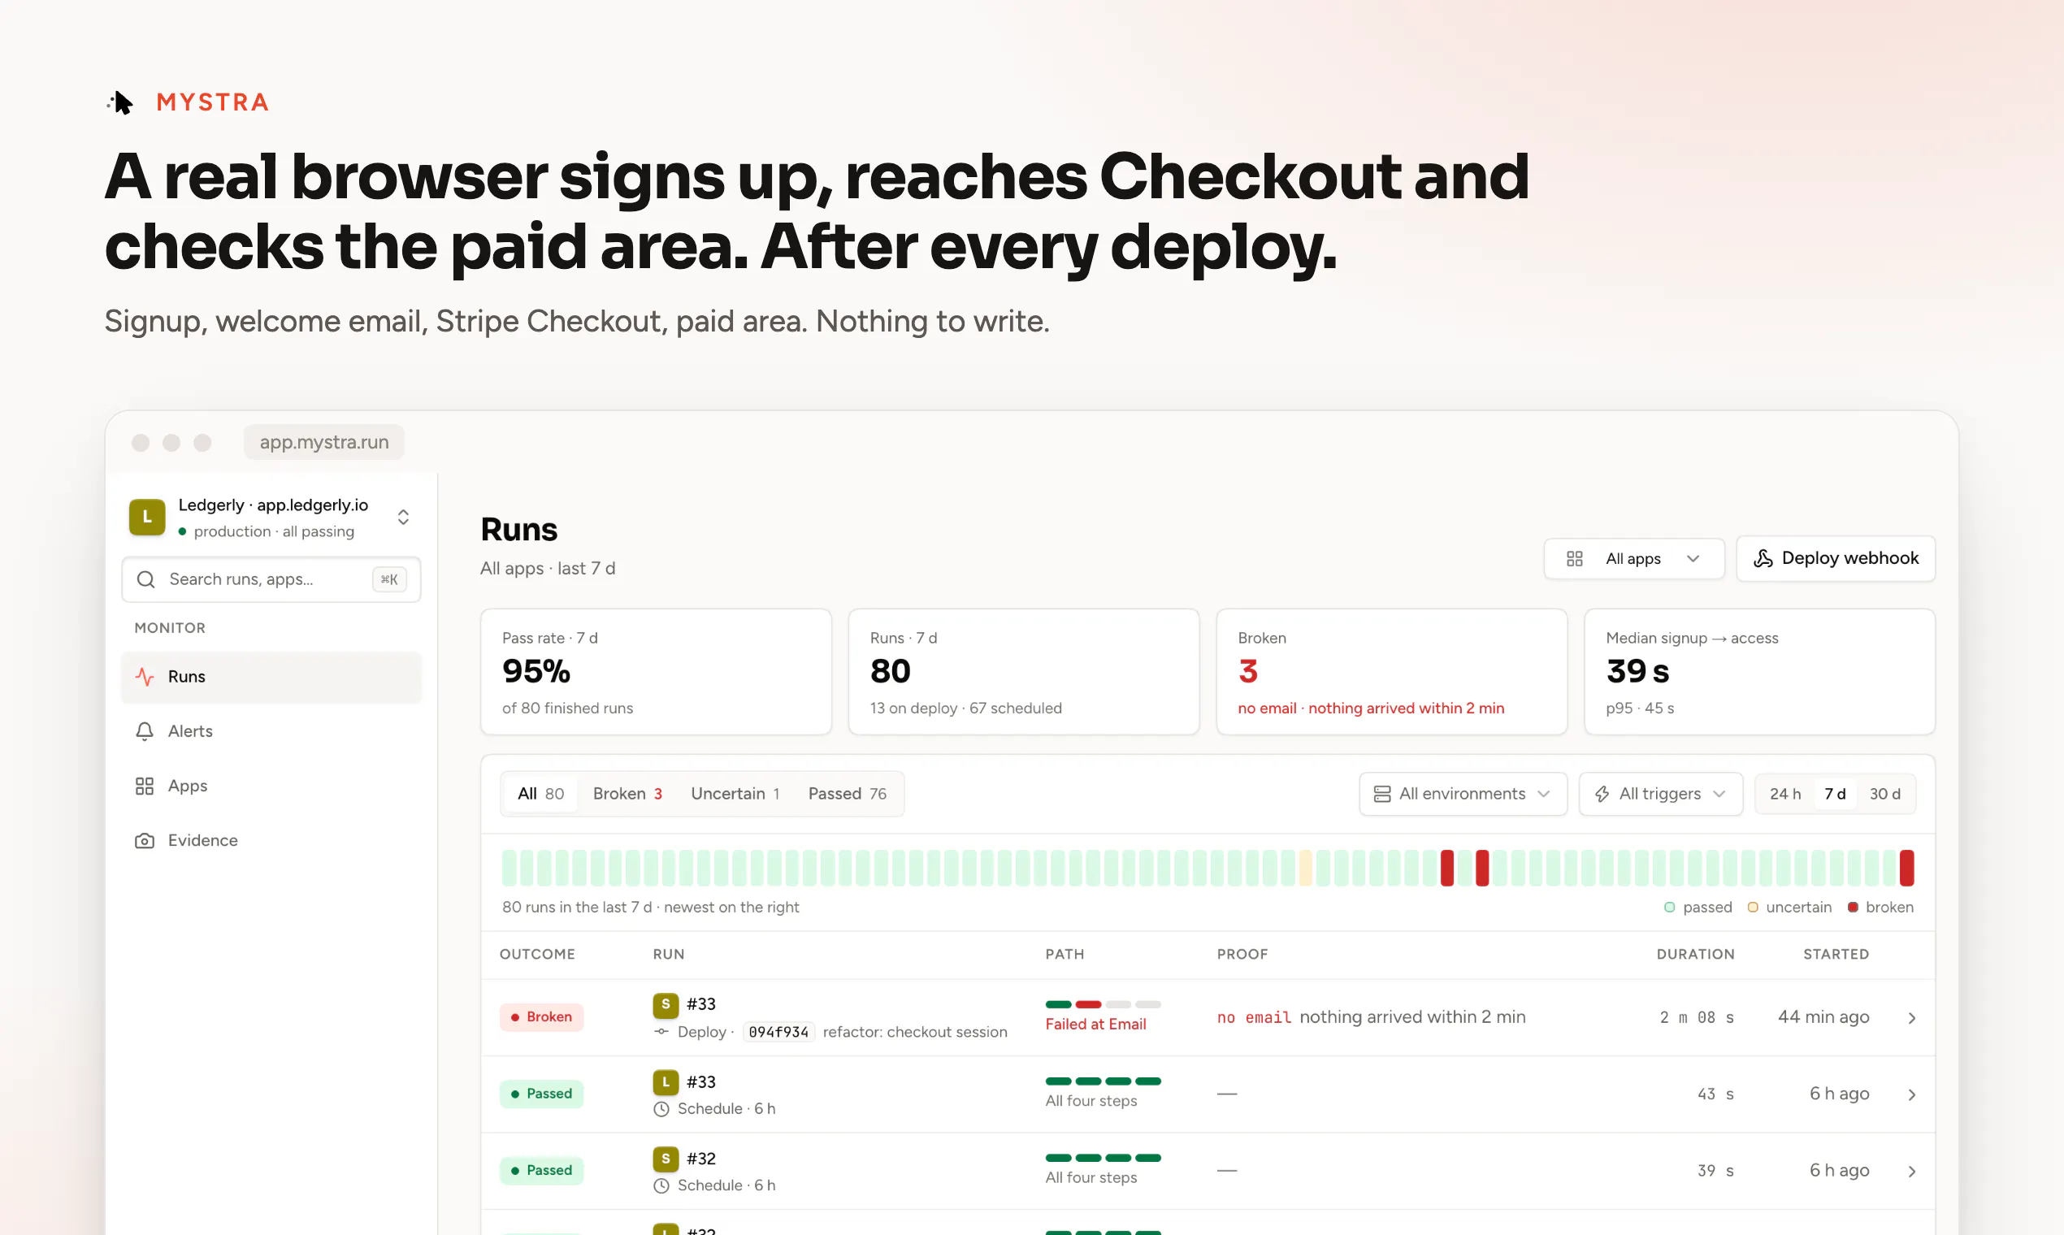Screen dimensions: 2064x1235
Task: Open the 43 s run row chevron
Action: [x=1912, y=1094]
